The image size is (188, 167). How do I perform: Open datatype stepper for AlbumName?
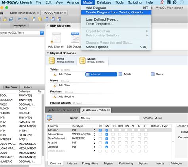pyautogui.click(x=94, y=134)
